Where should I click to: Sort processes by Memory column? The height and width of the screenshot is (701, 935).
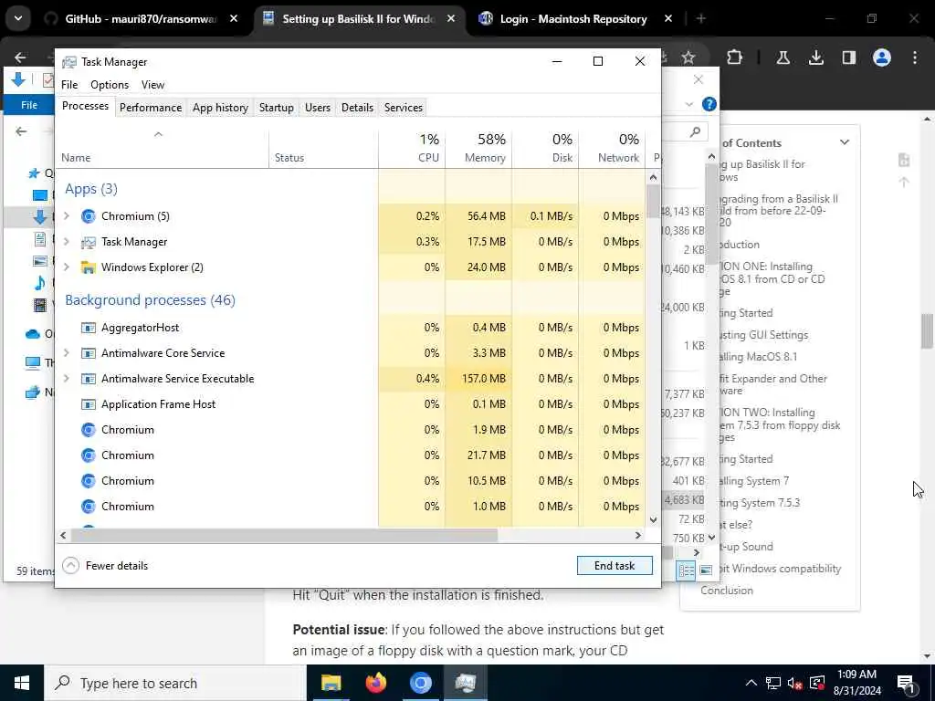tap(478, 148)
